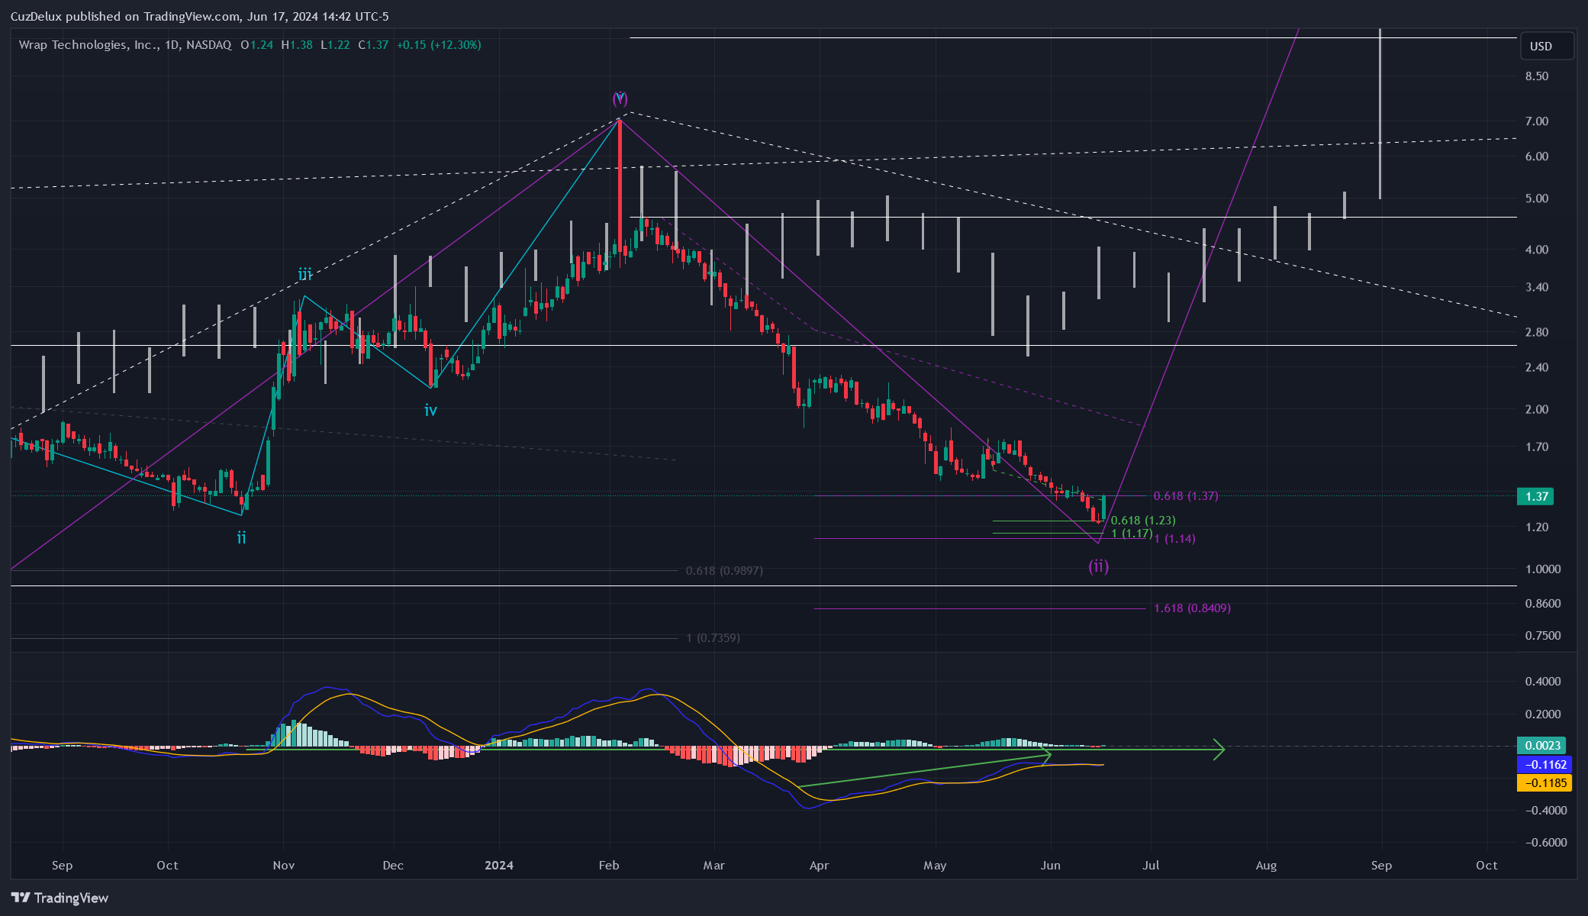The width and height of the screenshot is (1588, 916).
Task: Click the 2.80 price axis label
Action: [1537, 332]
